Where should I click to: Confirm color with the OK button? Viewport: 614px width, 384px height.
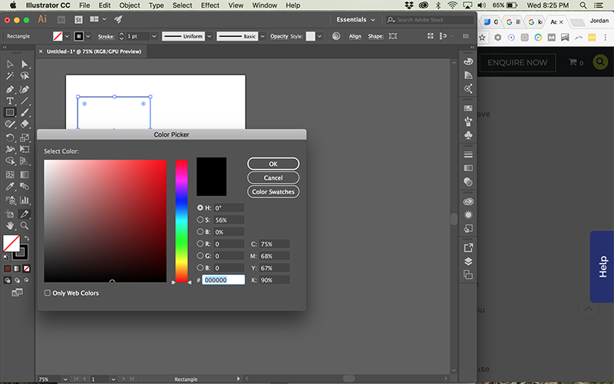[273, 164]
